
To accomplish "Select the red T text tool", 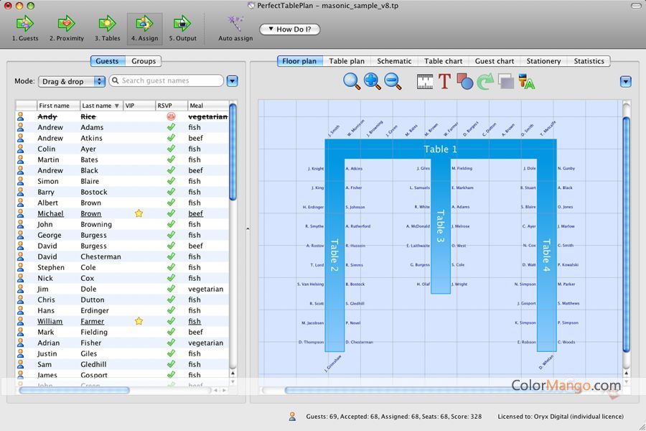I will (x=444, y=81).
